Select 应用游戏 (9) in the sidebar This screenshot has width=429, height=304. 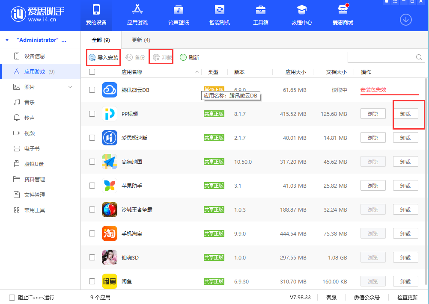click(40, 71)
